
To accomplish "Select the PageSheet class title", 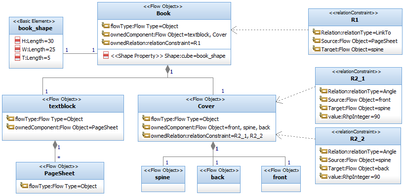I will [60, 173].
